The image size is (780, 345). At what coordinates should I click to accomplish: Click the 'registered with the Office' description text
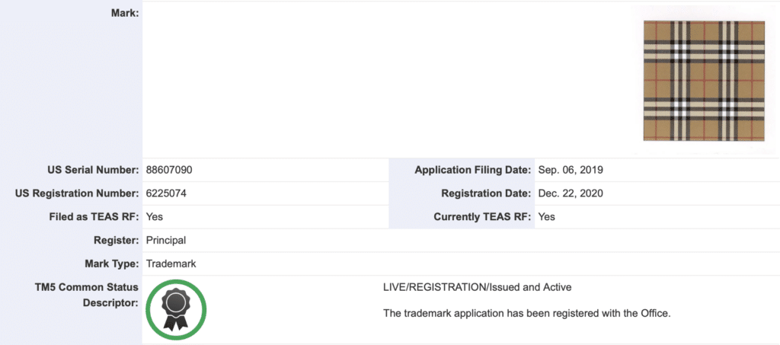click(x=526, y=313)
